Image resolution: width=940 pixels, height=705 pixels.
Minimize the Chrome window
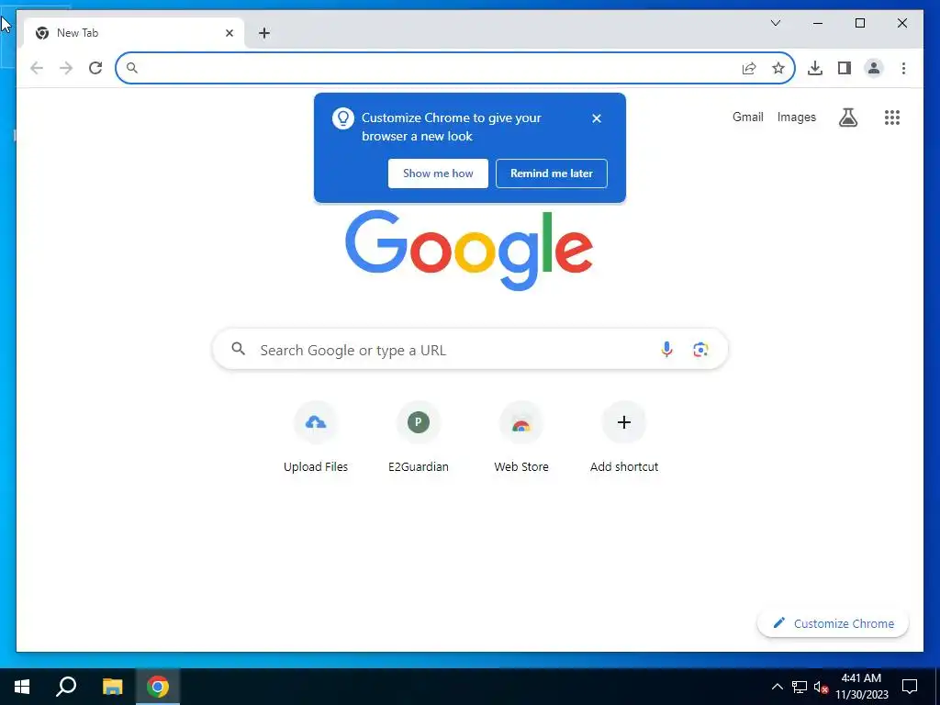coord(818,23)
